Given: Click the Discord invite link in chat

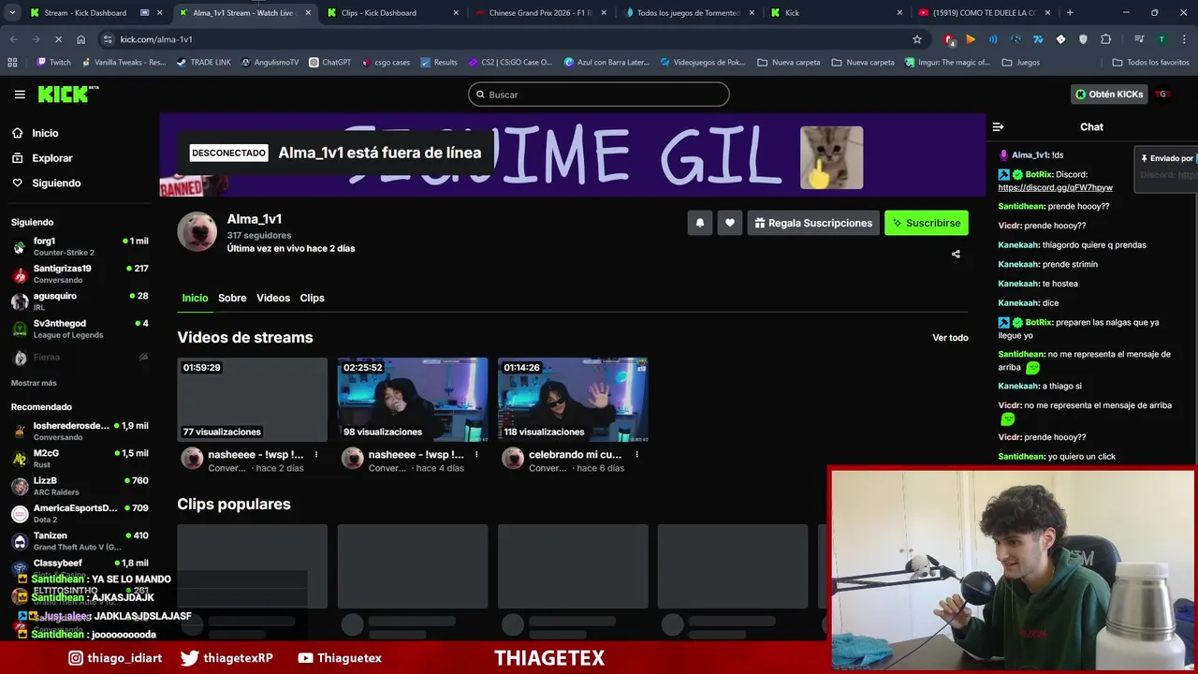Looking at the screenshot, I should coord(1055,187).
